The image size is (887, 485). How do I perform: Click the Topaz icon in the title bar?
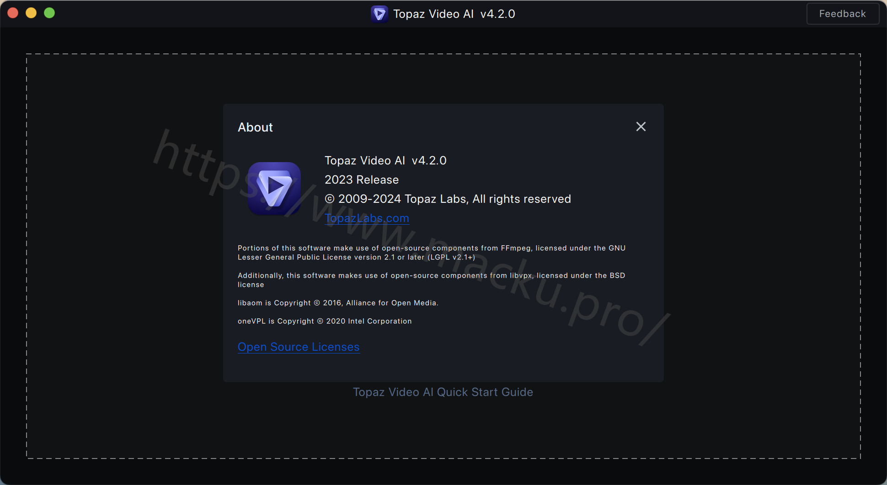coord(379,14)
